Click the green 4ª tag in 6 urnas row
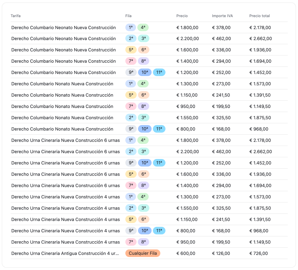298x270 pixels. click(143, 140)
